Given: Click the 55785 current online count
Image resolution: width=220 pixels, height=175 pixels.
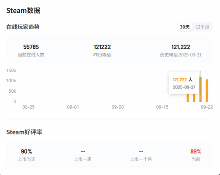Looking at the screenshot, I should pos(31,47).
